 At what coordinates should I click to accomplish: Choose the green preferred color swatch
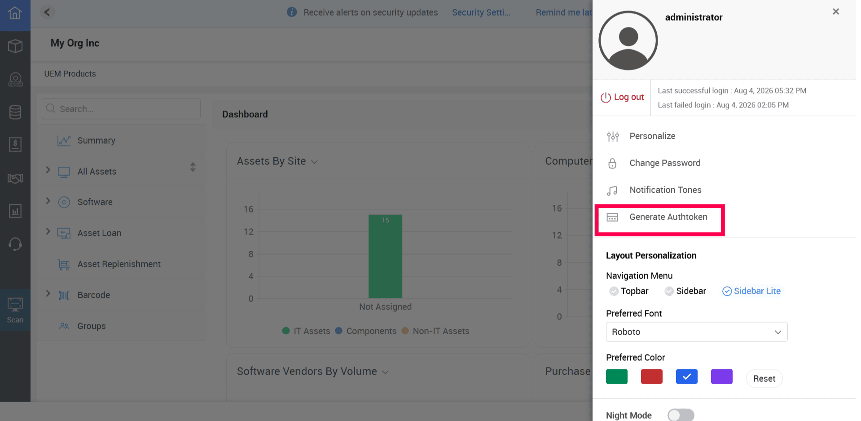(x=617, y=377)
